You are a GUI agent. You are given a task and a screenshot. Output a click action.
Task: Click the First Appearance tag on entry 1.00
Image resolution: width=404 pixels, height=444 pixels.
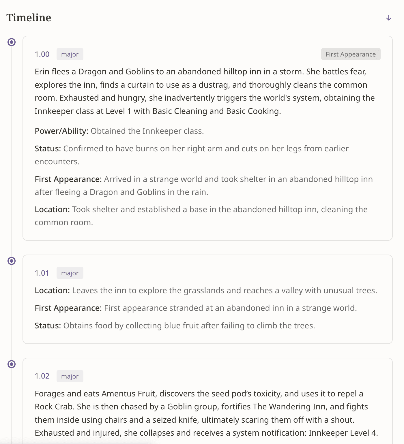[x=350, y=54]
